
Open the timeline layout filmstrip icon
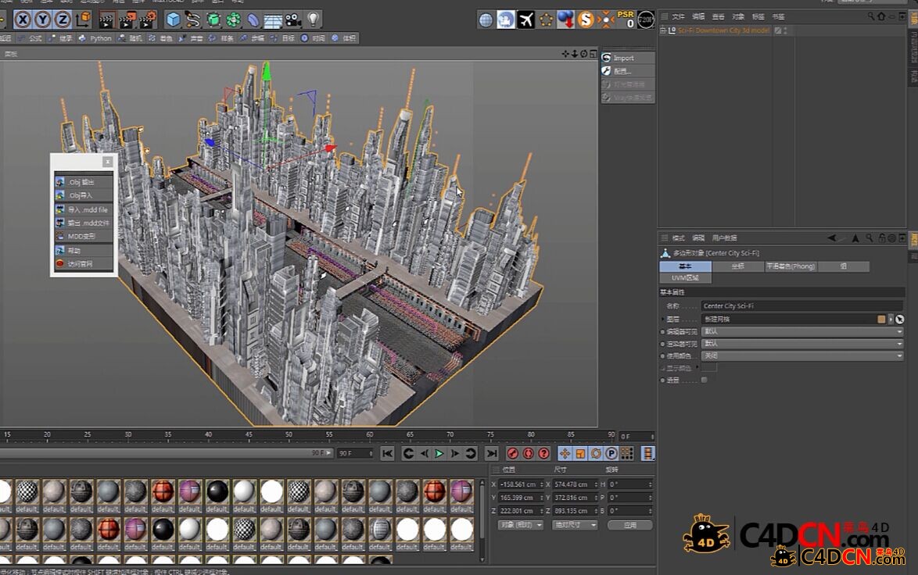647,453
